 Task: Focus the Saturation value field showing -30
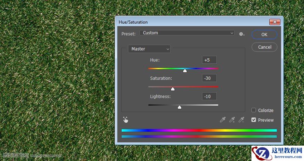[209, 78]
